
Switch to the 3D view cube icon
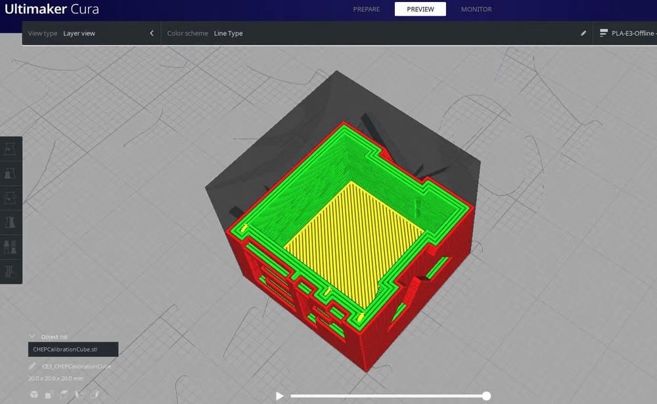click(34, 394)
